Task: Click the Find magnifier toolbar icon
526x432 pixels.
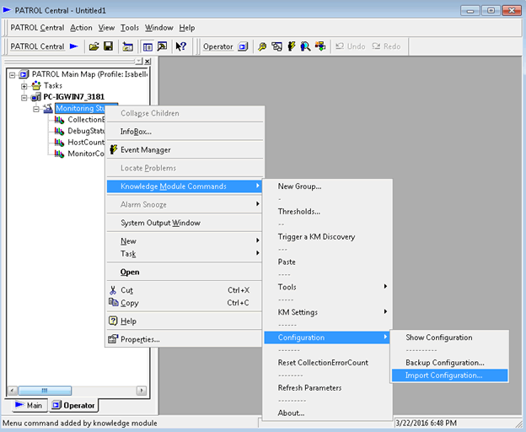Action: click(263, 46)
